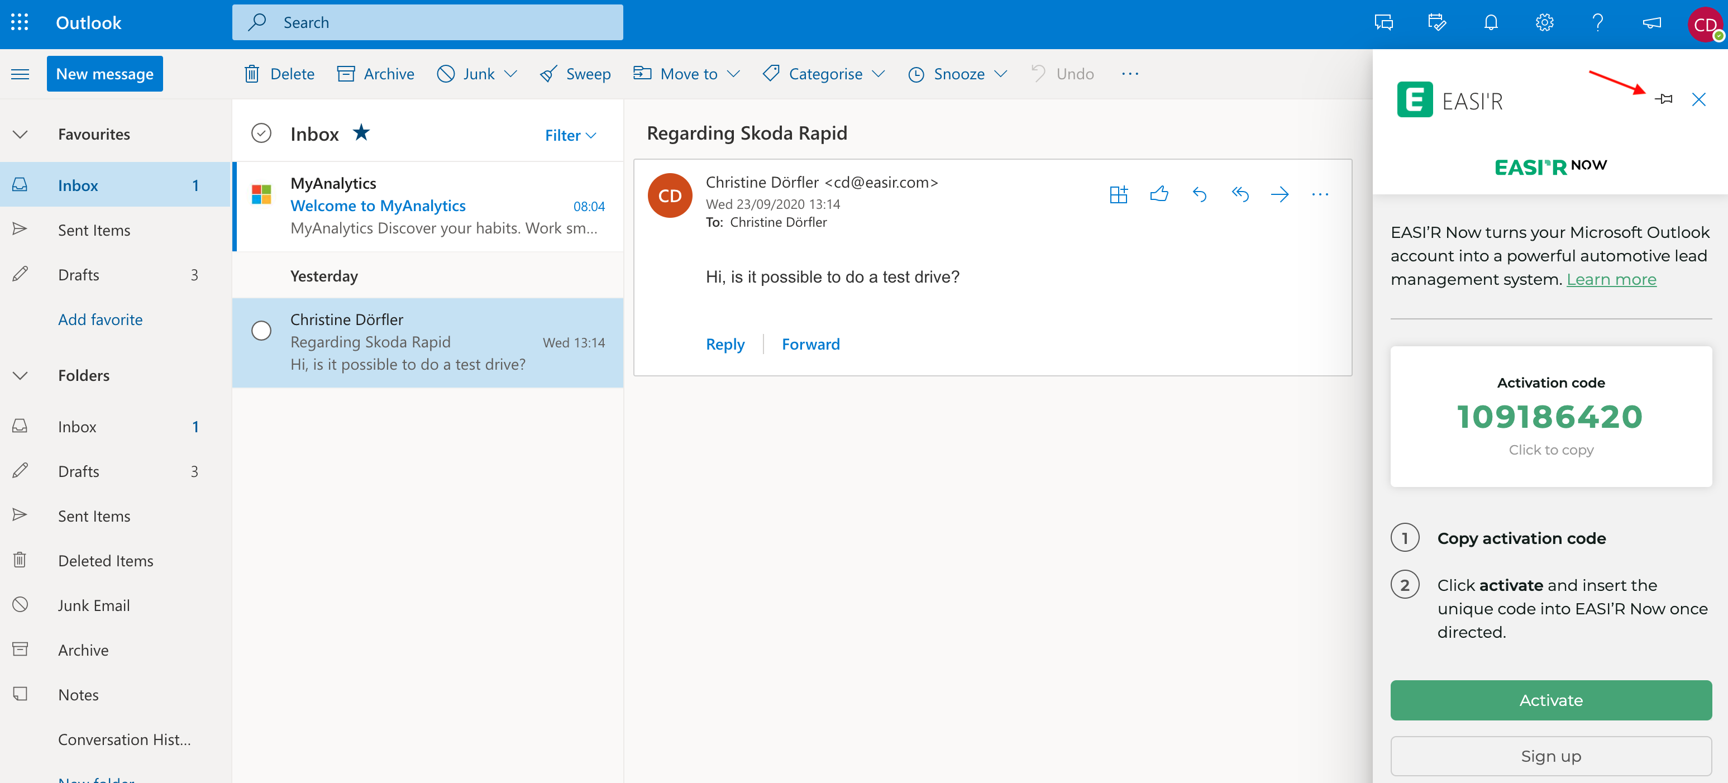Click the Undo toolbar button
The height and width of the screenshot is (783, 1728).
click(1063, 74)
